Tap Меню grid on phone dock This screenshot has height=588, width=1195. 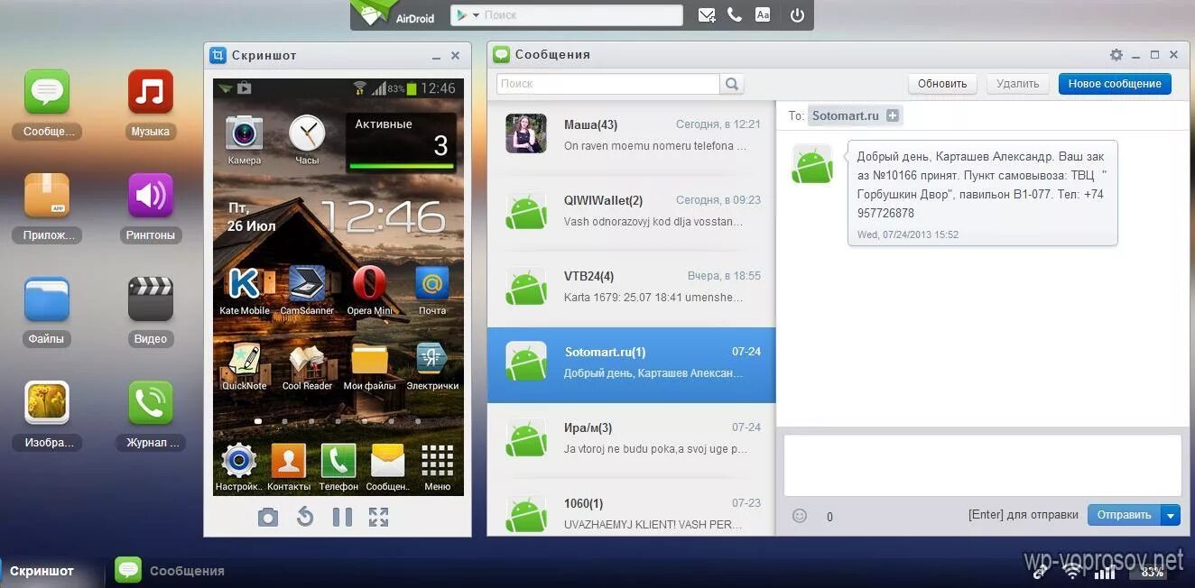(437, 467)
